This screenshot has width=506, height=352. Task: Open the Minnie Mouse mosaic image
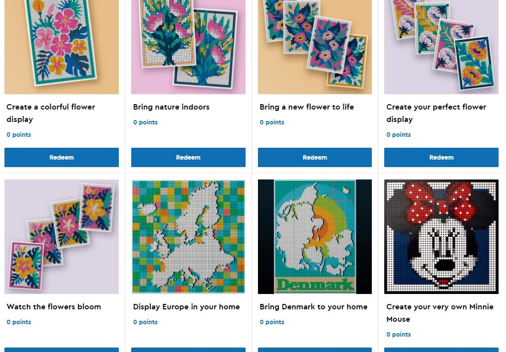click(441, 236)
